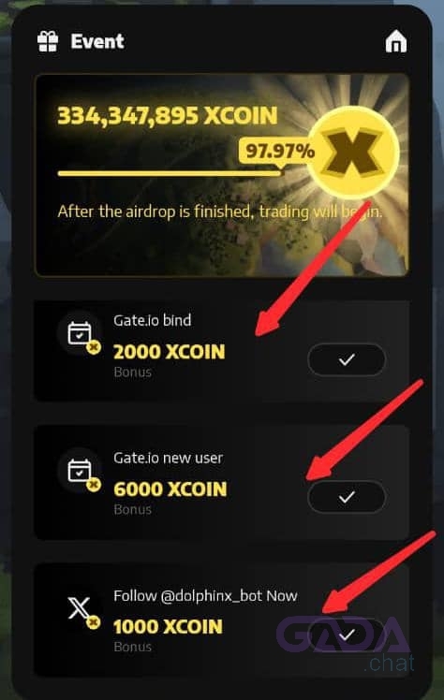Screen dimensions: 444x700
Task: Click the checkmark button for Gate.io new user
Action: (x=347, y=497)
